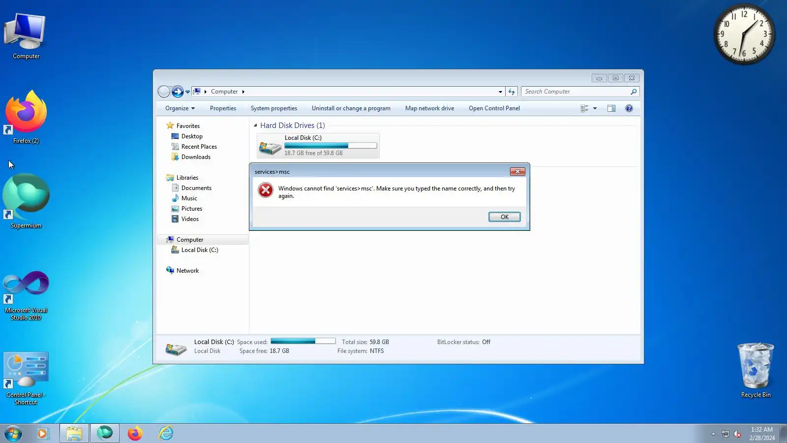This screenshot has height=443, width=787.
Task: Select Favorites in the navigation pane
Action: pyautogui.click(x=188, y=126)
